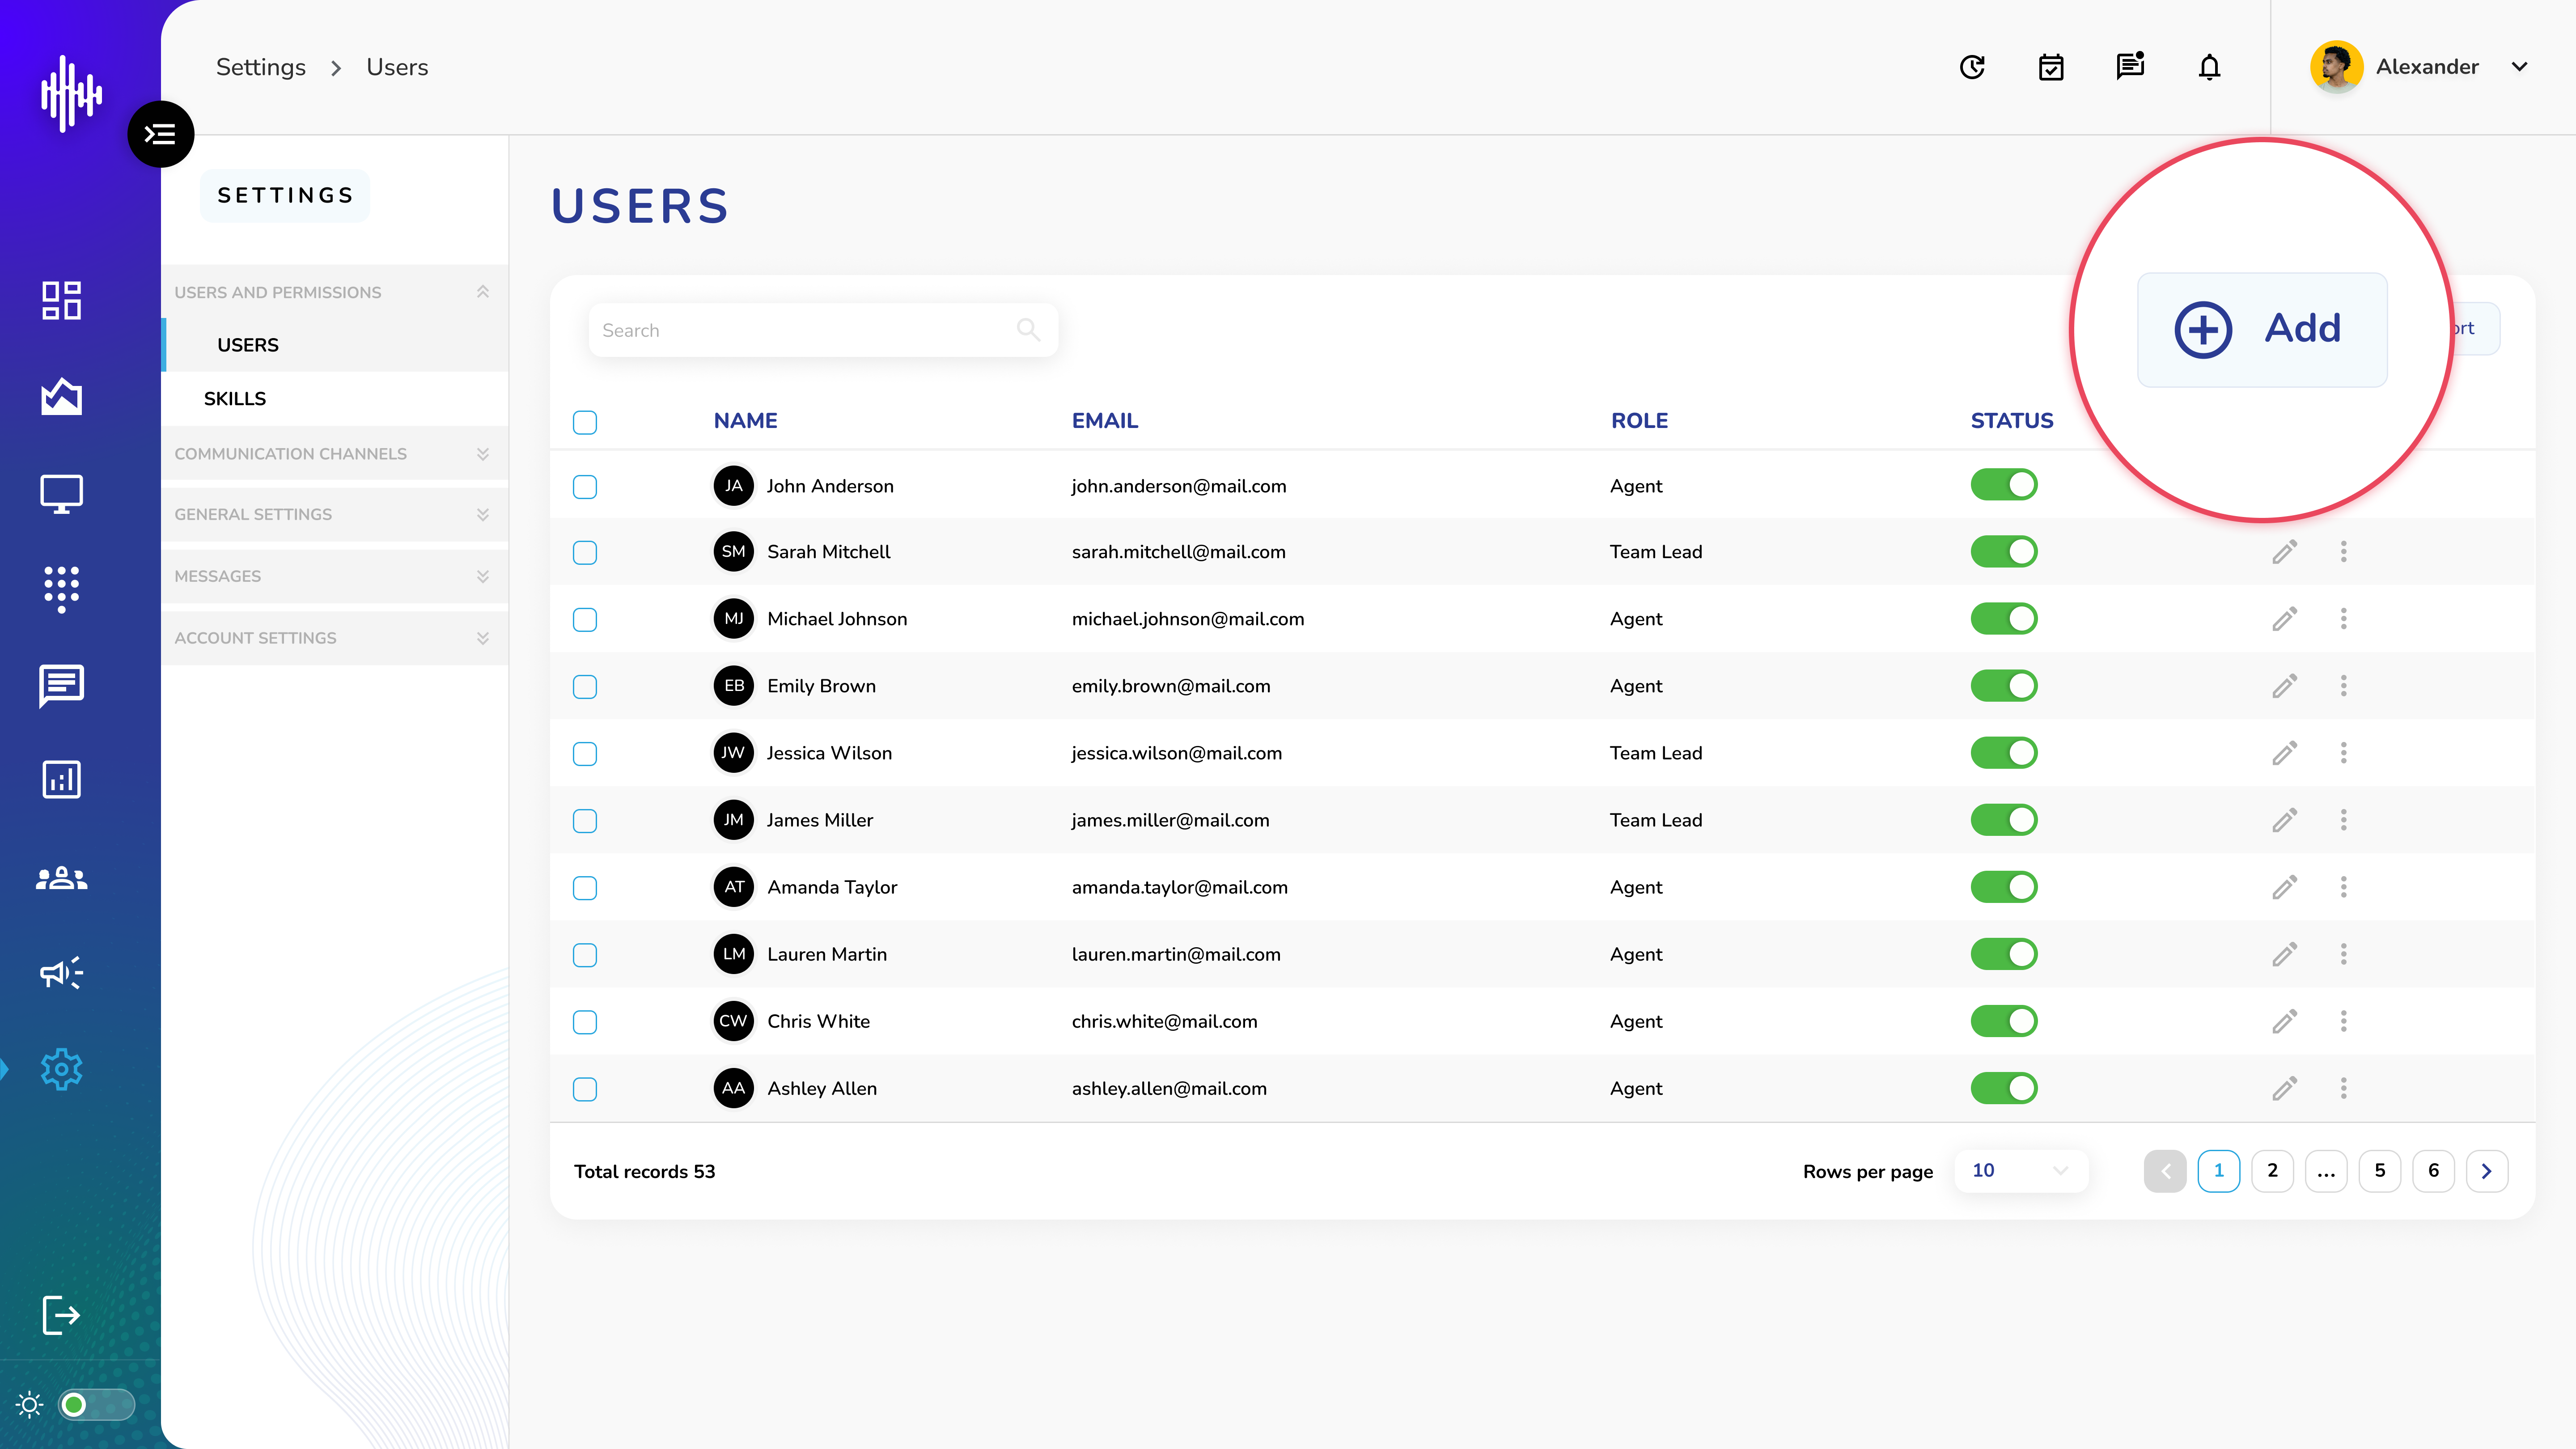Open the notifications bell icon
This screenshot has height=1449, width=2576.
2209,67
